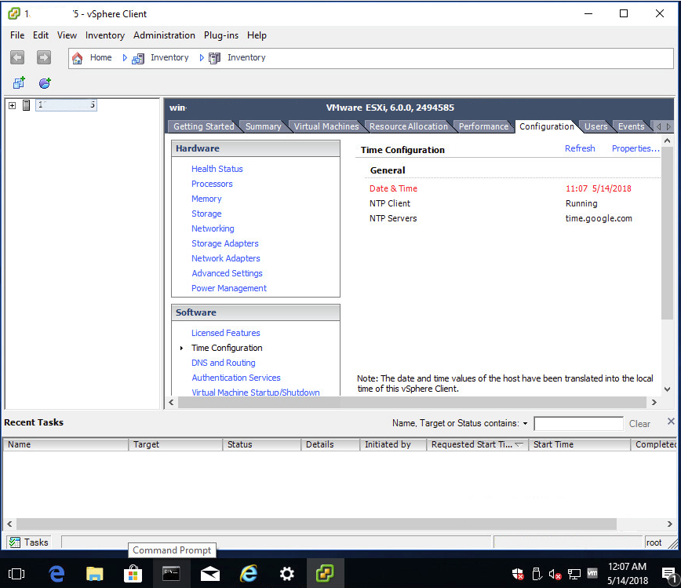
Task: Click the security shield tray icon
Action: pos(518,575)
